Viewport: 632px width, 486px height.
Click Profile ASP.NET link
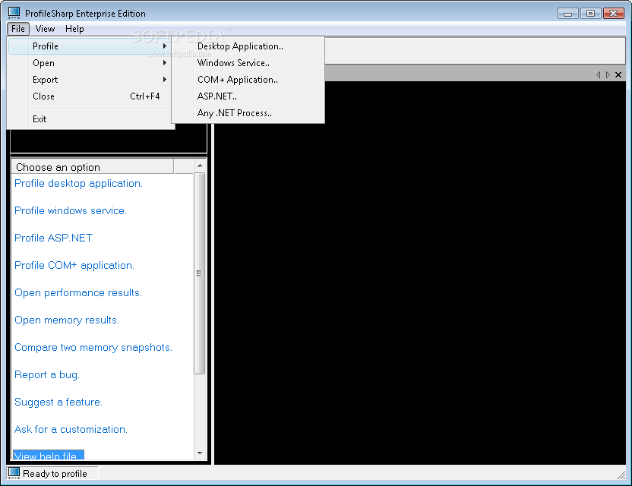[54, 238]
